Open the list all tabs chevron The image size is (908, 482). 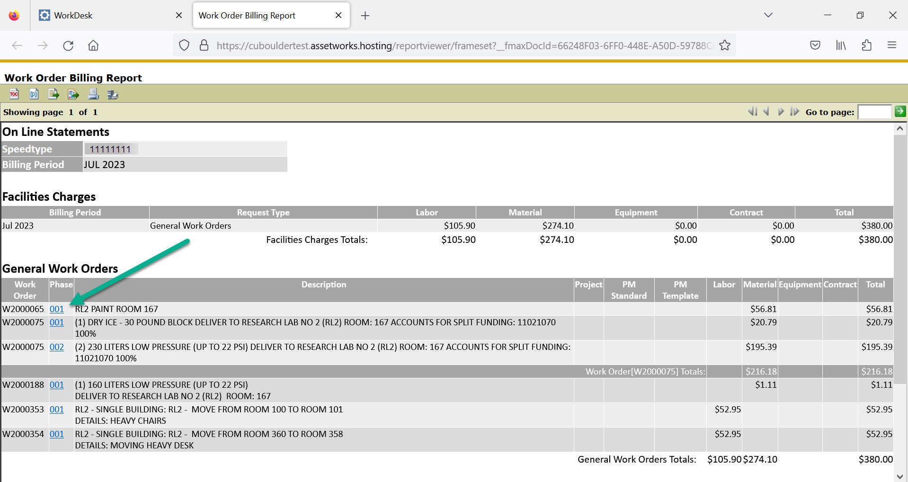pyautogui.click(x=767, y=15)
